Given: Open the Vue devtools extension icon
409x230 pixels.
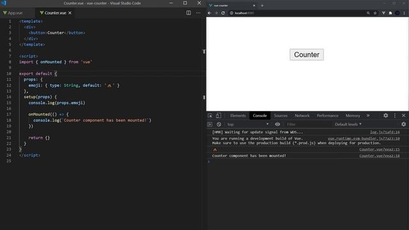Looking at the screenshot, I should (x=383, y=13).
